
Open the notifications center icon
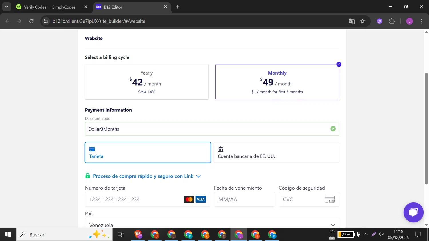point(418,234)
